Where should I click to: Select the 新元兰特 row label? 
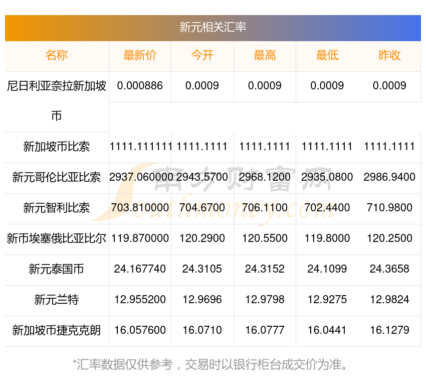[x=57, y=300]
